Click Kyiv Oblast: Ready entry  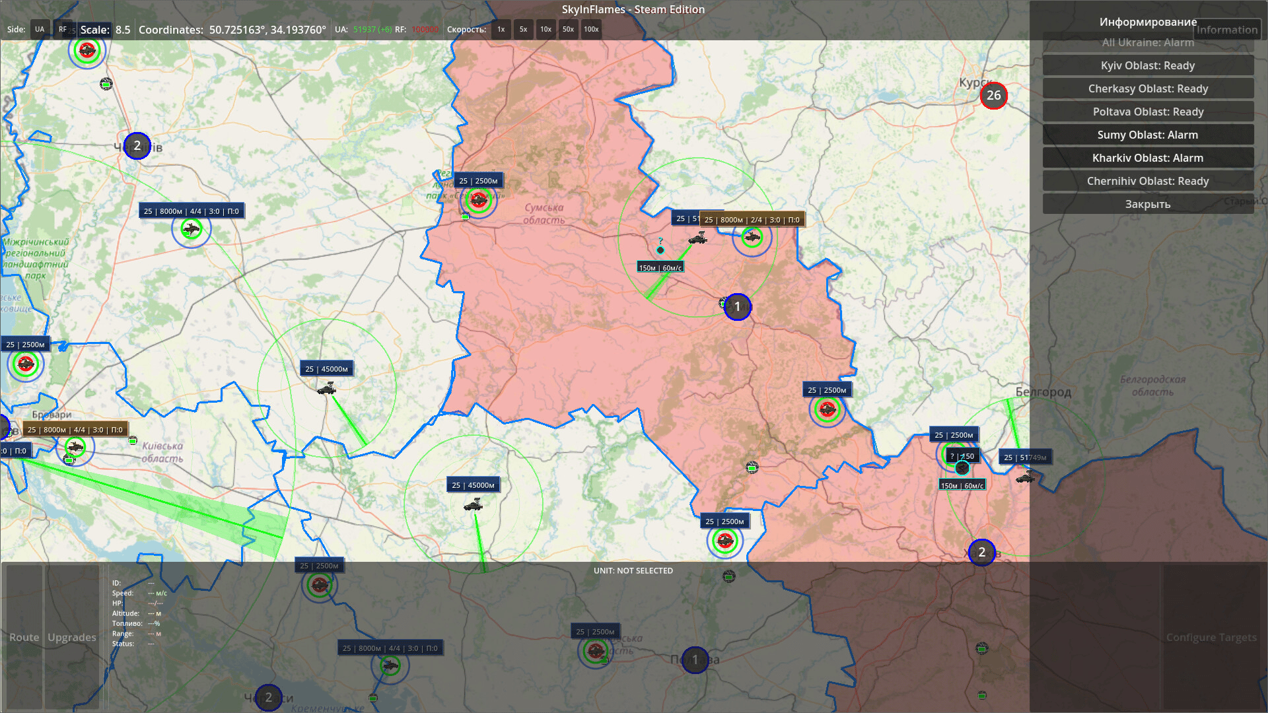(1147, 65)
